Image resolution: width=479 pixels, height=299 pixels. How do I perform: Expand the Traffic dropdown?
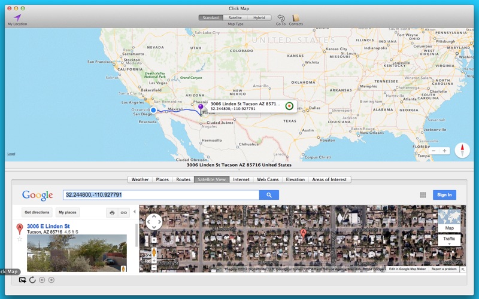pos(449,240)
